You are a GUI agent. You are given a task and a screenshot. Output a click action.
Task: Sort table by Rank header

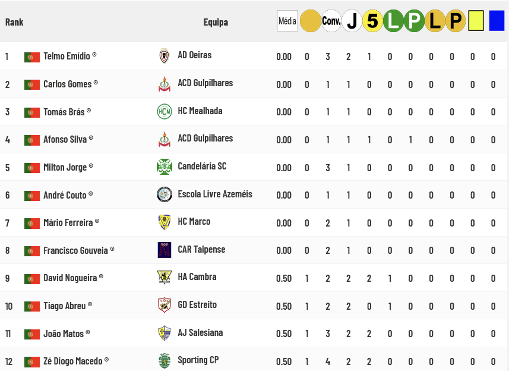[x=14, y=22]
